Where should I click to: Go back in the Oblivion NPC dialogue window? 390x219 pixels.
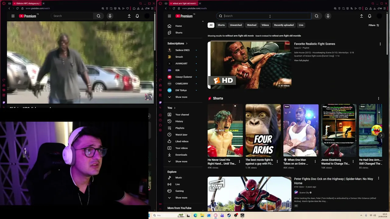[x=9, y=9]
